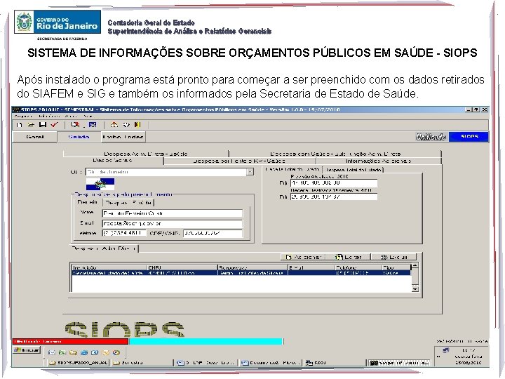This screenshot has height=379, width=505.
Task: Click the CNPJ column header
Action: tap(182, 267)
